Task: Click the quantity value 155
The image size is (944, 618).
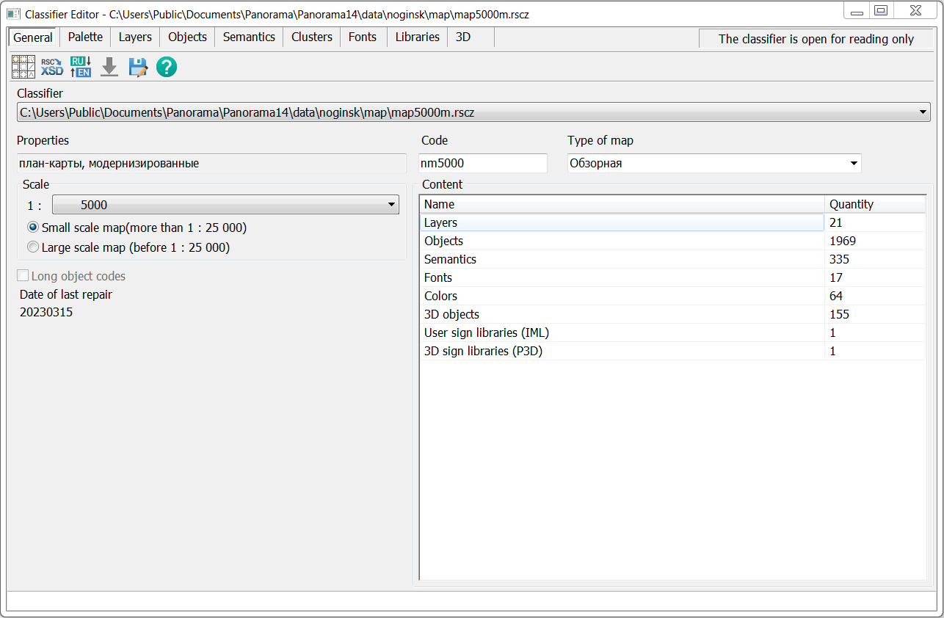Action: pos(839,314)
